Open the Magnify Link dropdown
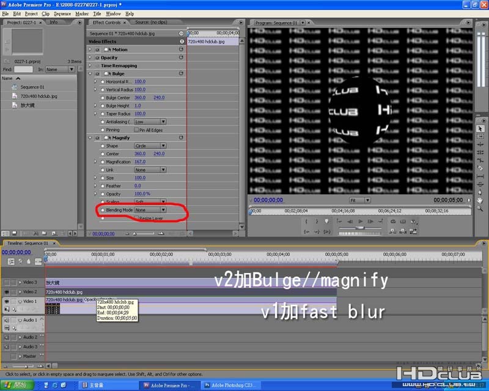Screen dimensions: 489x391 150,170
